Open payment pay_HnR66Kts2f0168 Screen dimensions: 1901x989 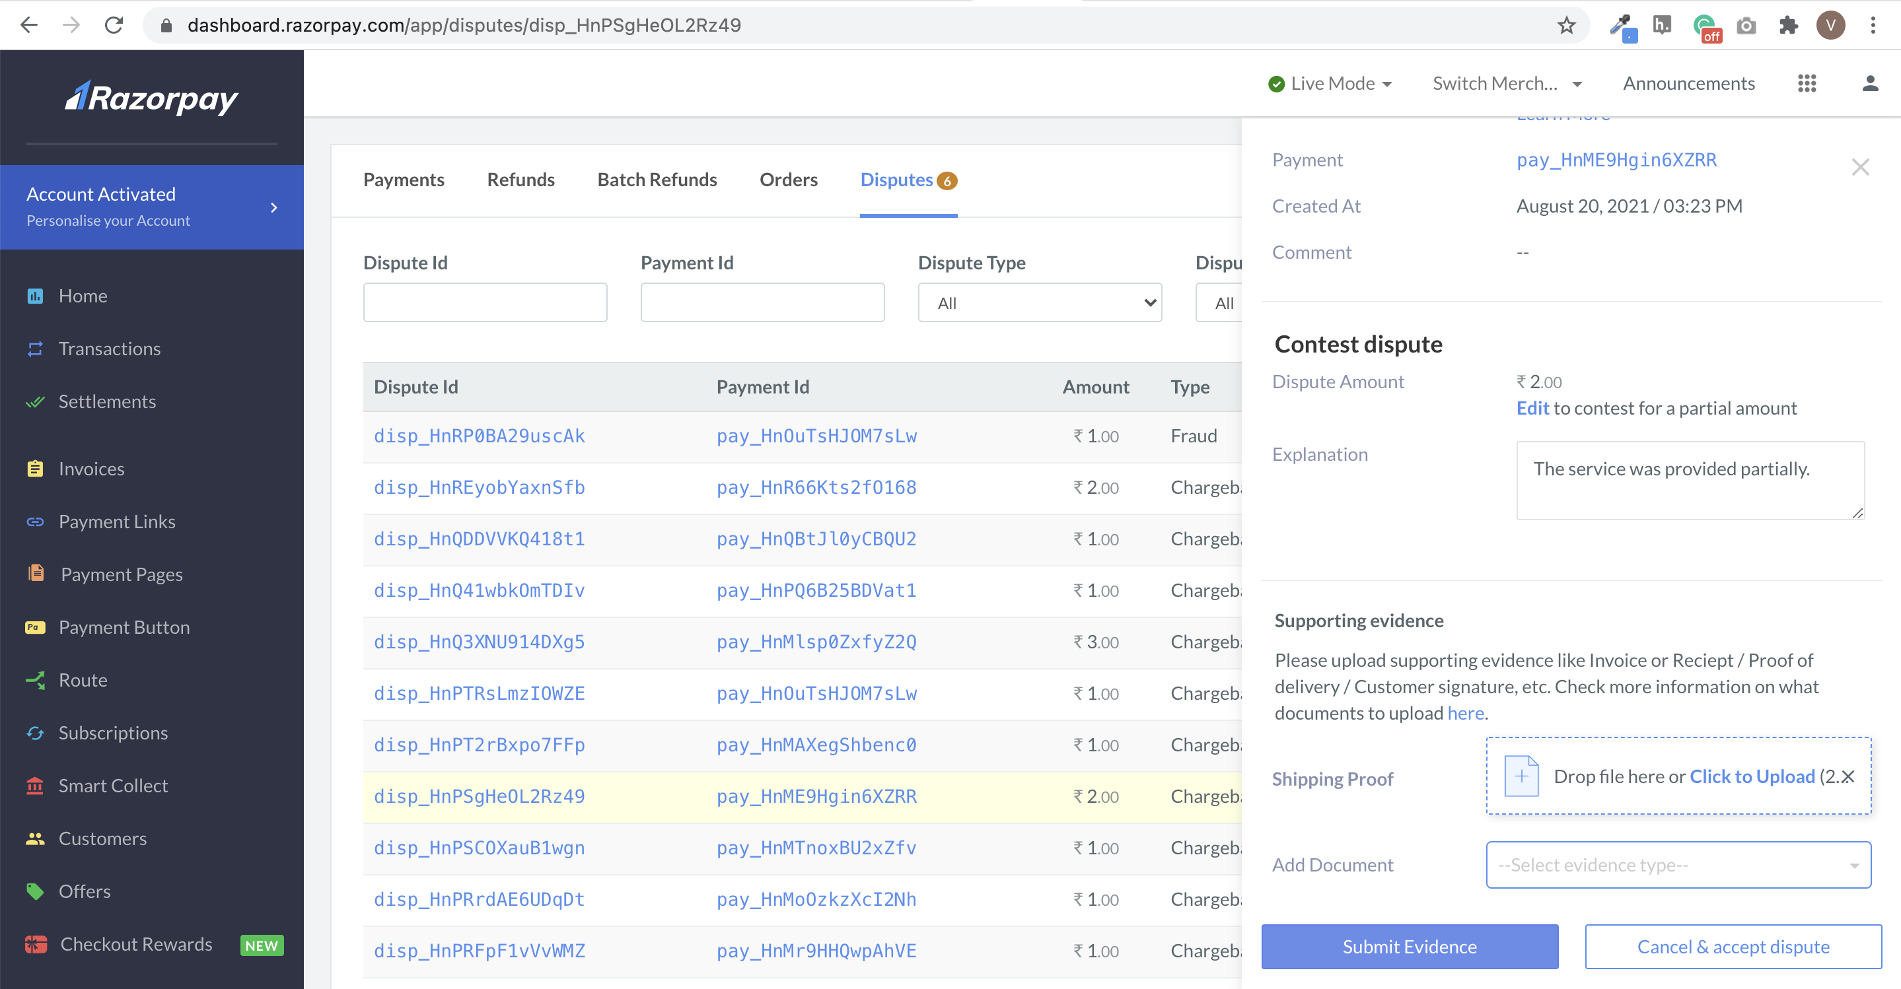click(816, 487)
